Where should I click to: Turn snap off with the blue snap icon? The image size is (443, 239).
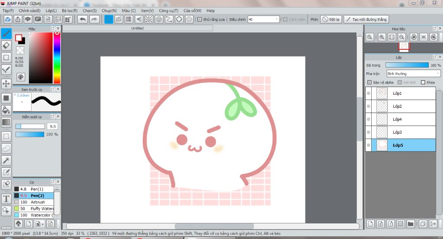pyautogui.click(x=109, y=19)
